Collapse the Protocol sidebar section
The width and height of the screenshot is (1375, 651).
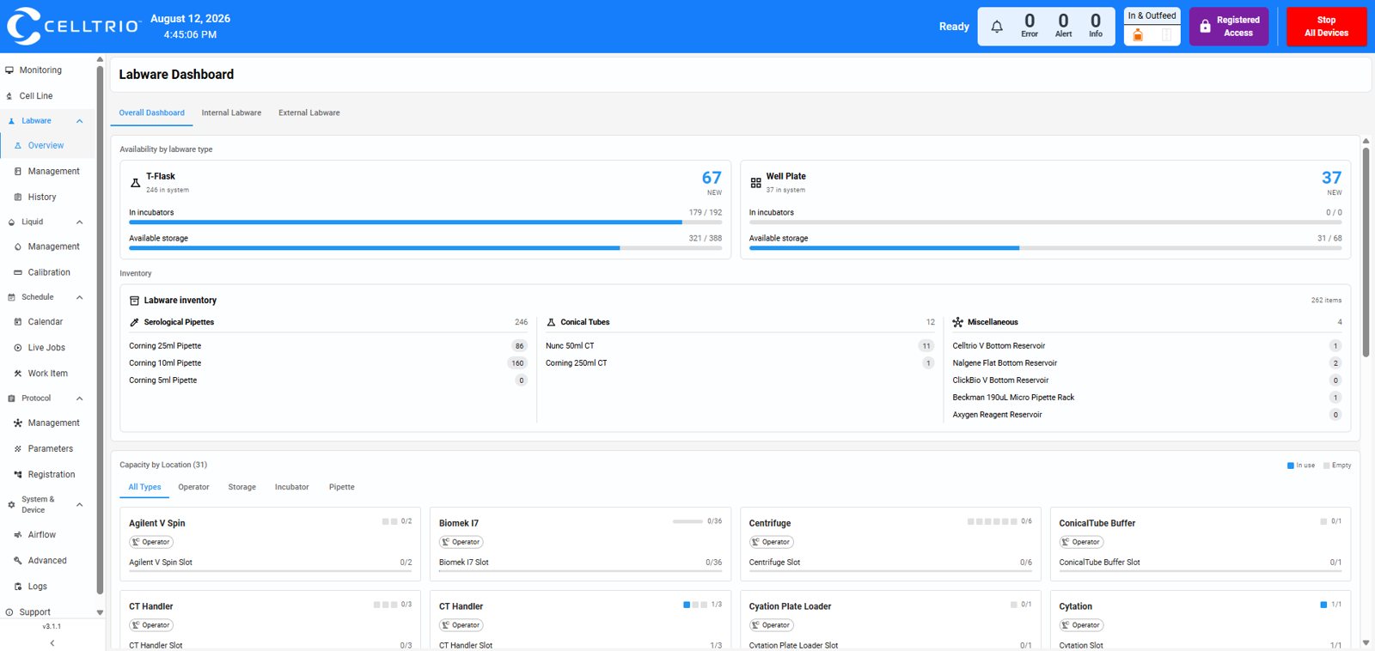(x=79, y=399)
